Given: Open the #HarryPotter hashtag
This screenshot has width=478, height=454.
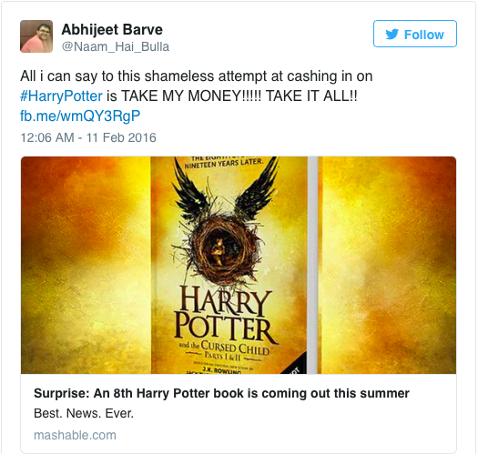Looking at the screenshot, I should (61, 96).
